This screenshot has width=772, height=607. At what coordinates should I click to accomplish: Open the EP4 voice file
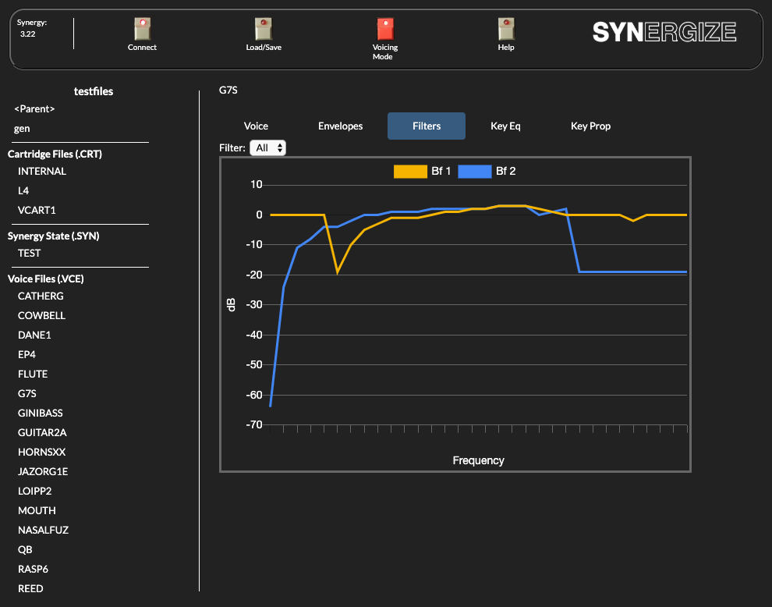click(x=27, y=355)
